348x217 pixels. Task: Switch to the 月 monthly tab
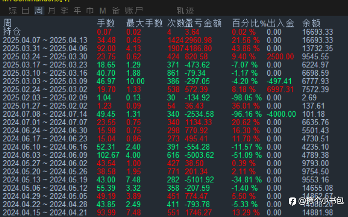click(x=51, y=11)
